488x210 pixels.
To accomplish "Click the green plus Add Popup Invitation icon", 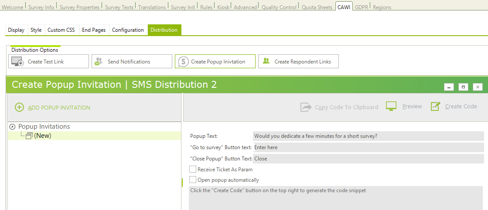I will pos(19,107).
